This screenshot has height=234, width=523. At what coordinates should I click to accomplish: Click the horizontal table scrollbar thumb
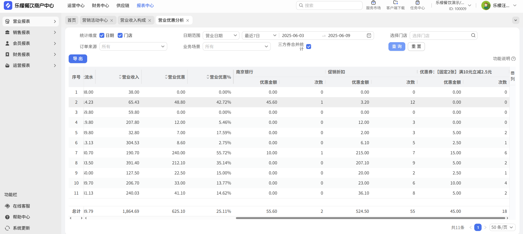tap(370, 218)
